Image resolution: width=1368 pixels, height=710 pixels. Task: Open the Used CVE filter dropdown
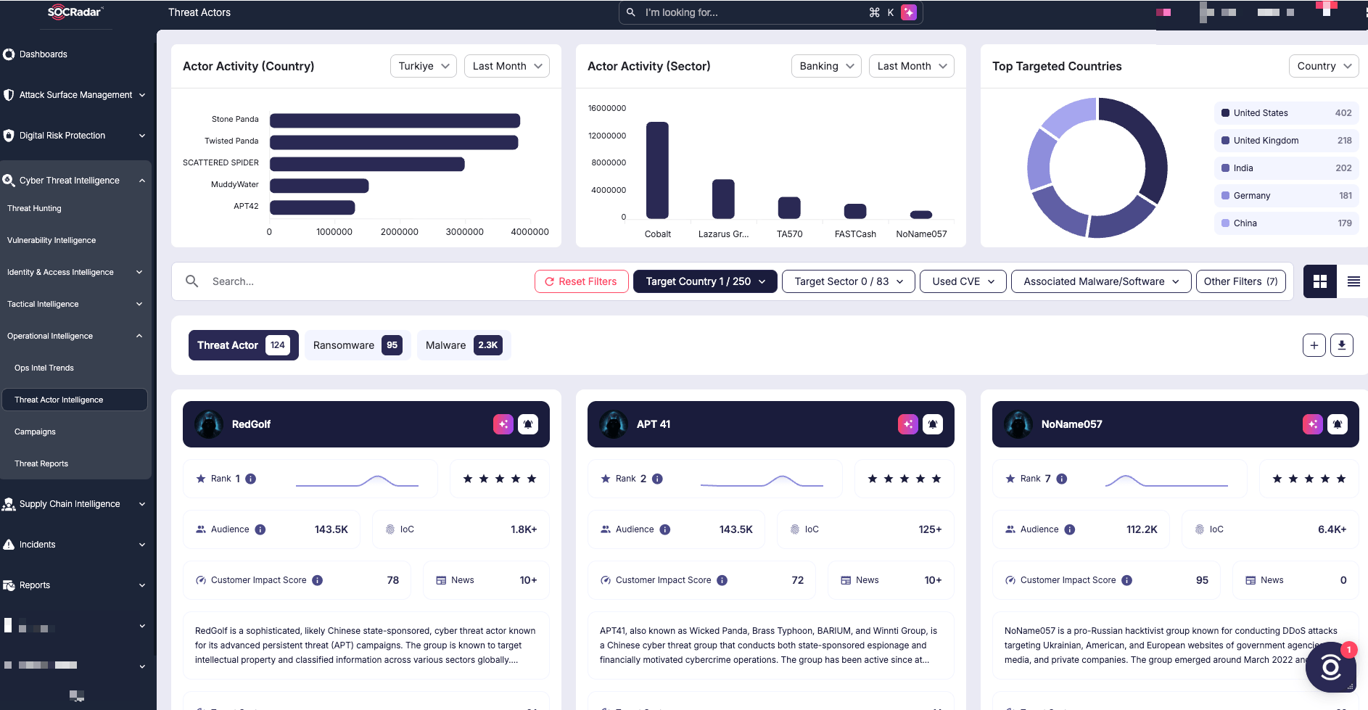[963, 281]
